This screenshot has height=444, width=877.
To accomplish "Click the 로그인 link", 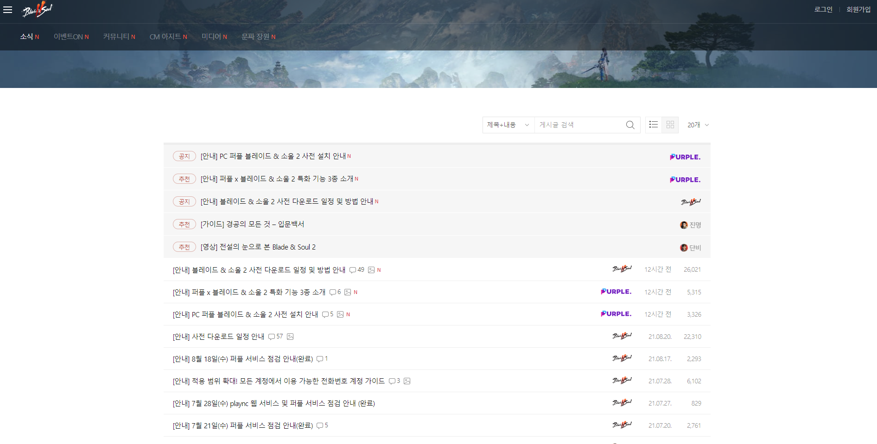I will [823, 9].
